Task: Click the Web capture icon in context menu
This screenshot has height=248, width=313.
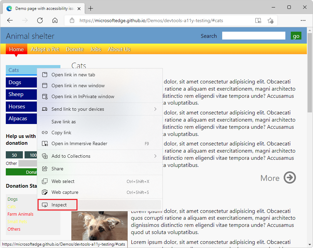Action: (45, 192)
